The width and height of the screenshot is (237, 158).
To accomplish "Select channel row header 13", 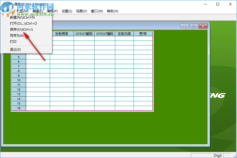I will (19, 94).
